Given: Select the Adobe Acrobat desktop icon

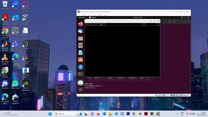Looking at the screenshot, I should (x=5, y=20).
